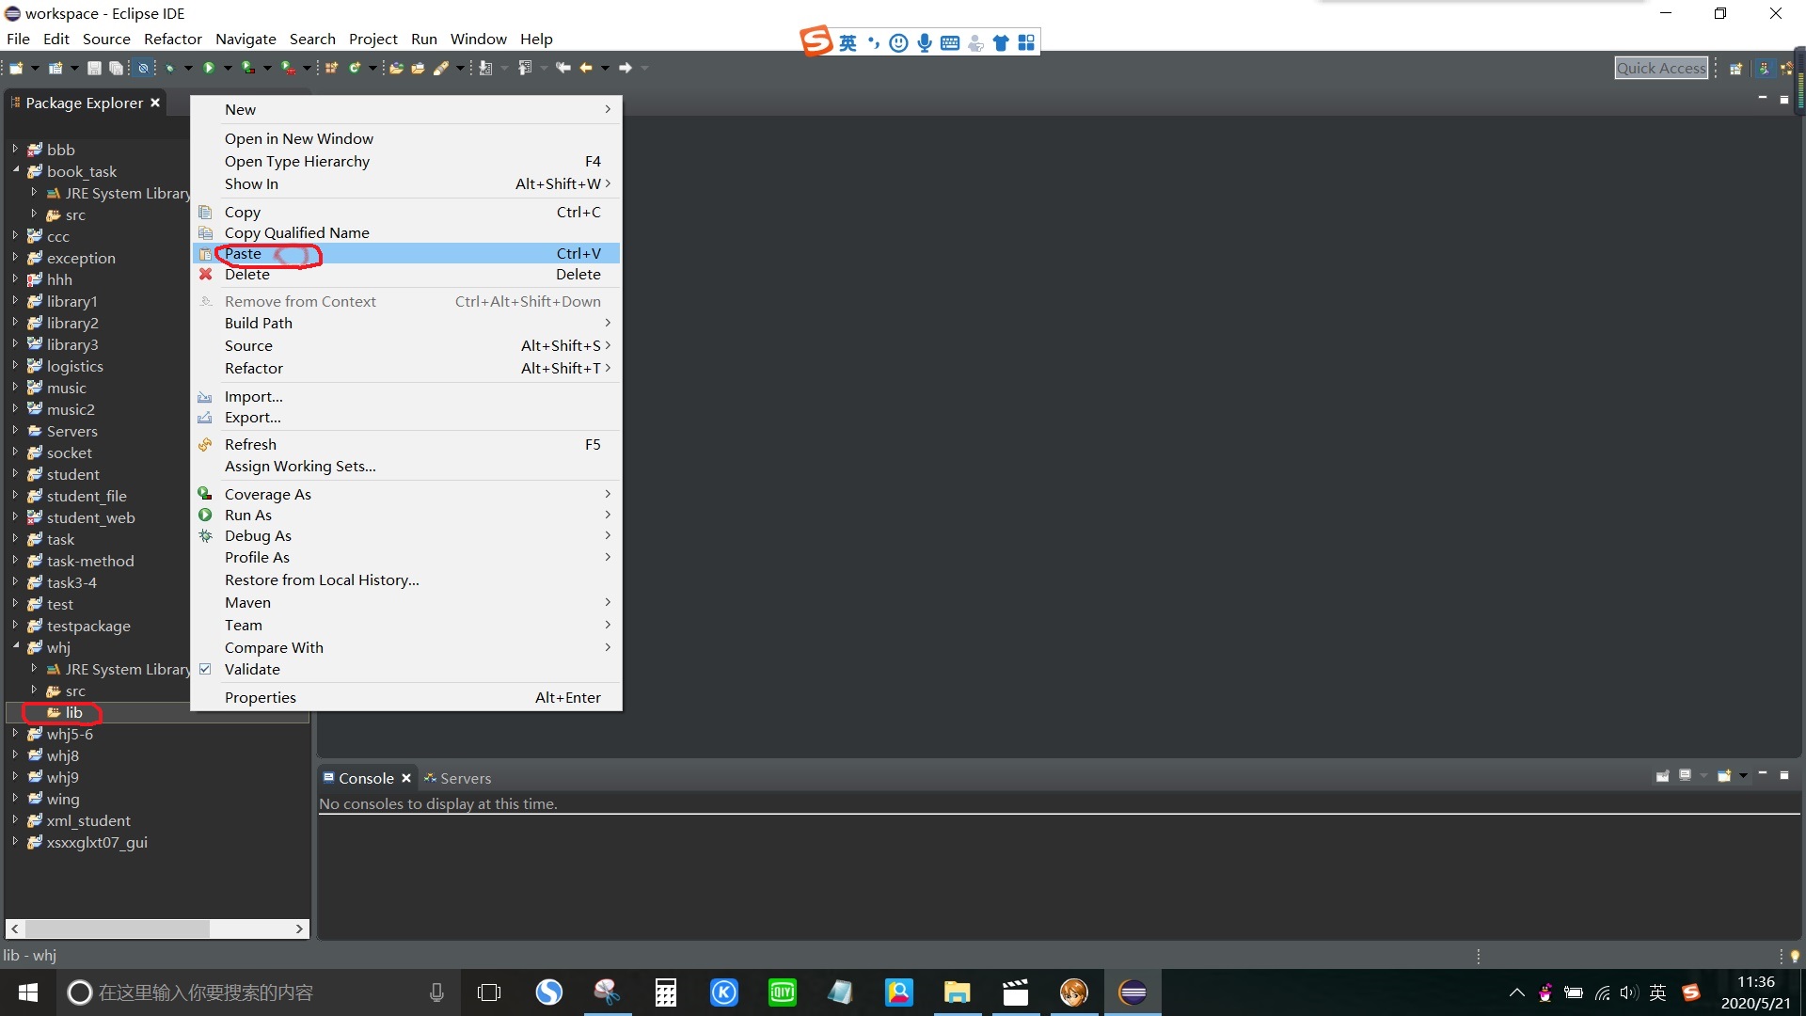The image size is (1806, 1016).
Task: Click the Quick Access button
Action: click(1661, 67)
